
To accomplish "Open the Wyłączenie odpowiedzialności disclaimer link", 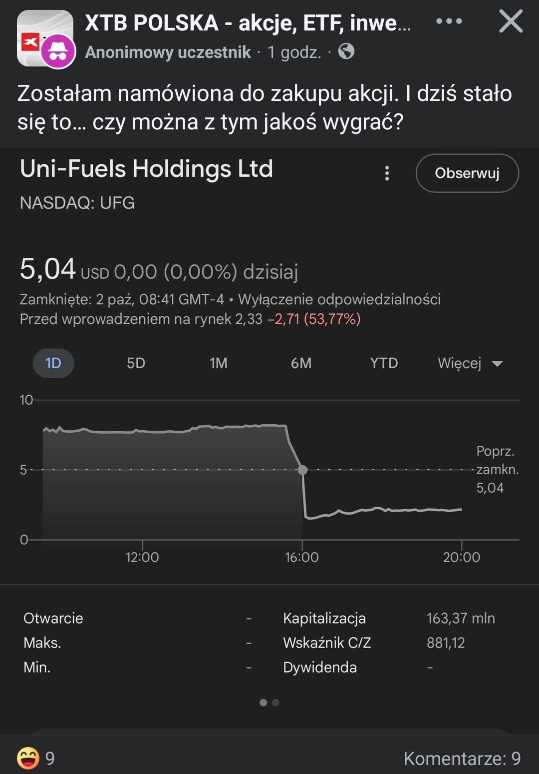I will (339, 299).
